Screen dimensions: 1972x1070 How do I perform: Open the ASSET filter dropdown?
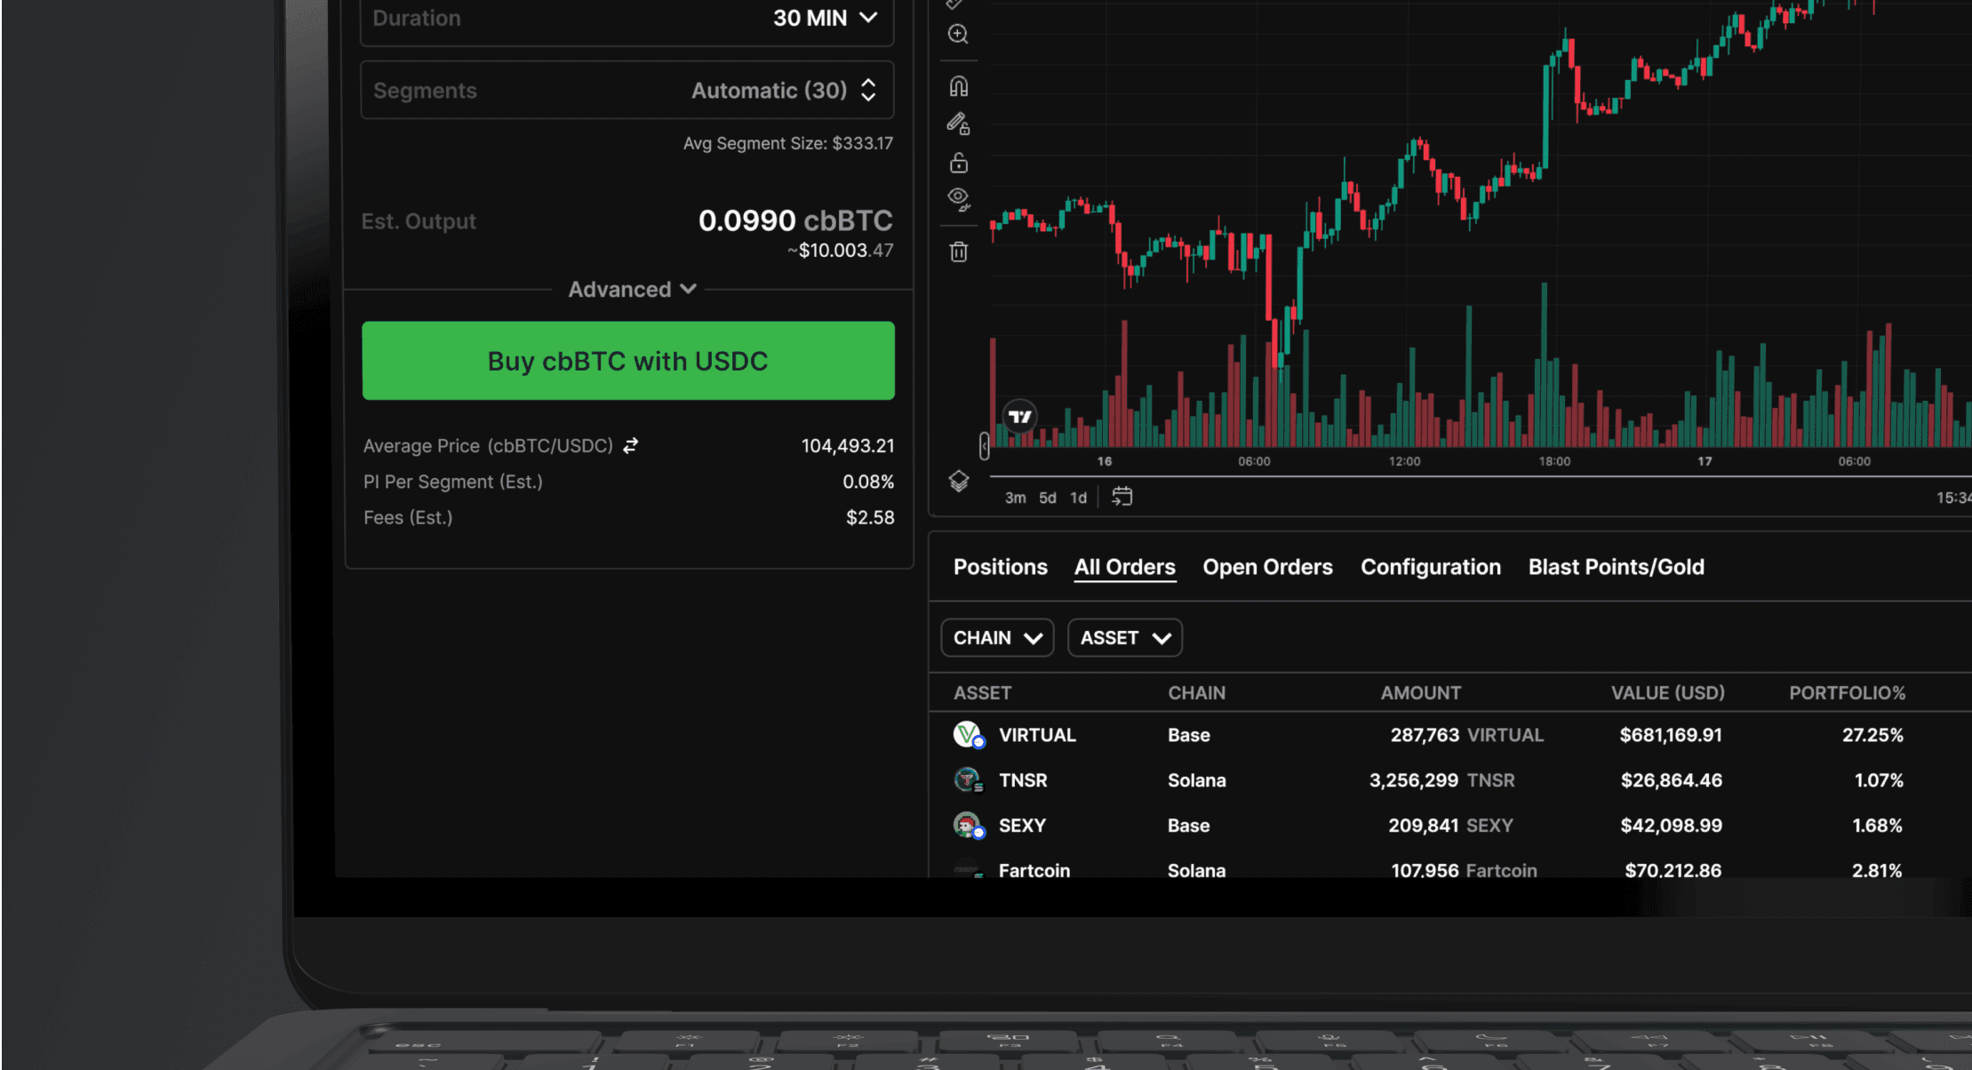(x=1124, y=638)
